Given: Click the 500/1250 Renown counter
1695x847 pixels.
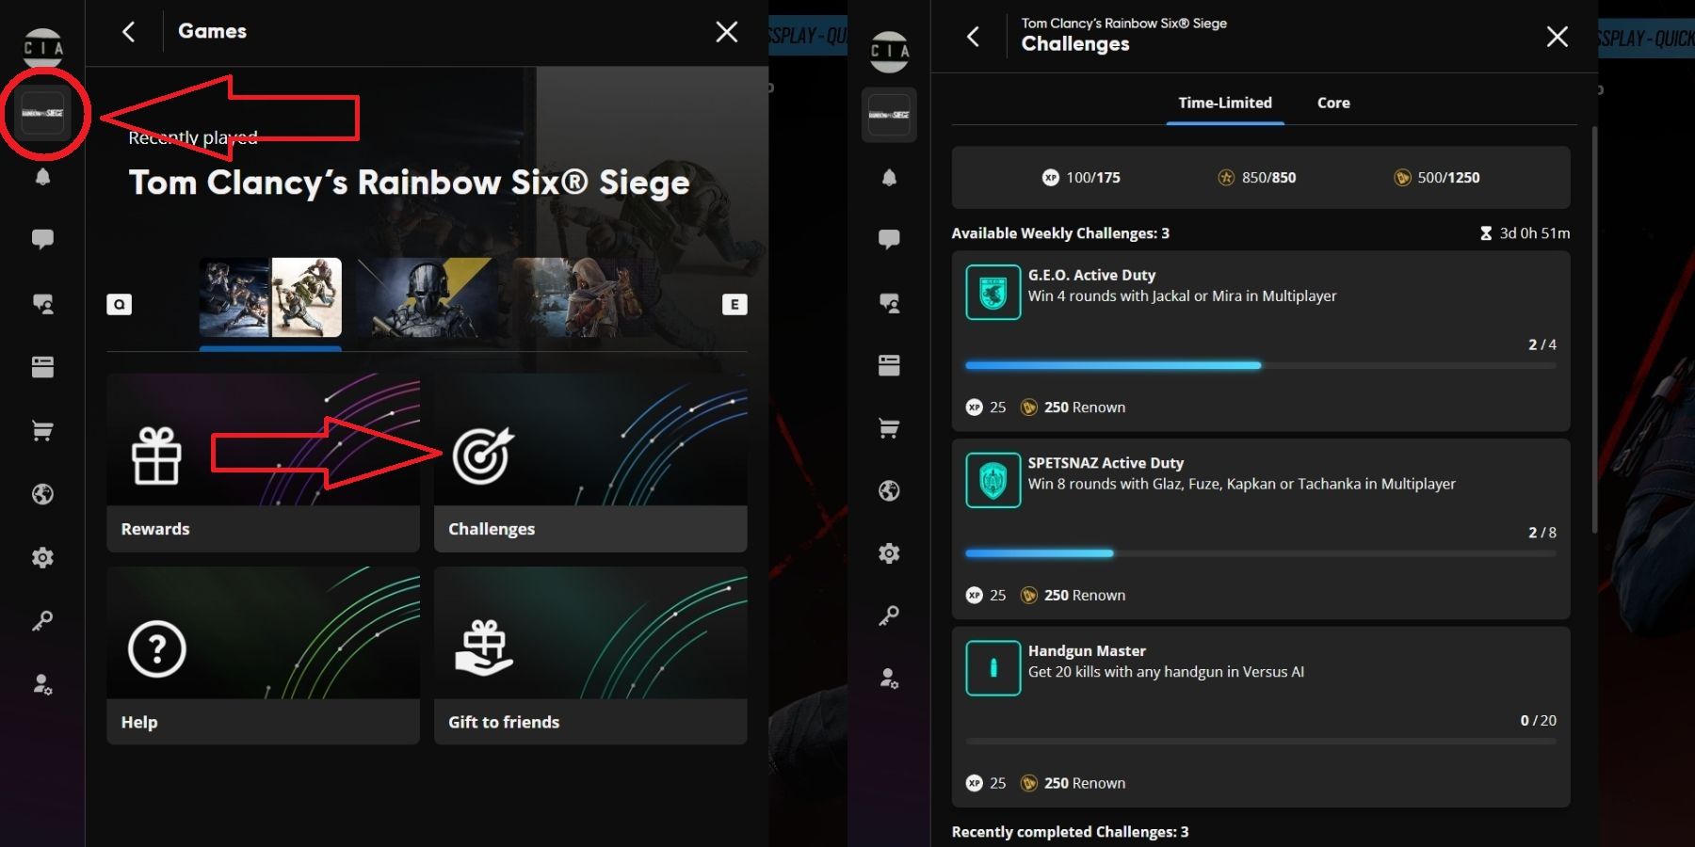Looking at the screenshot, I should 1436,177.
